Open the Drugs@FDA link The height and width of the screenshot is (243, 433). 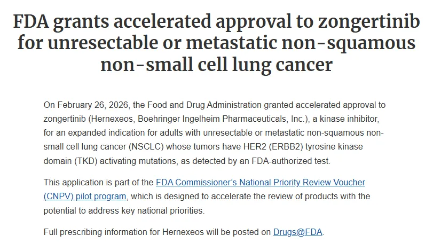298,232
